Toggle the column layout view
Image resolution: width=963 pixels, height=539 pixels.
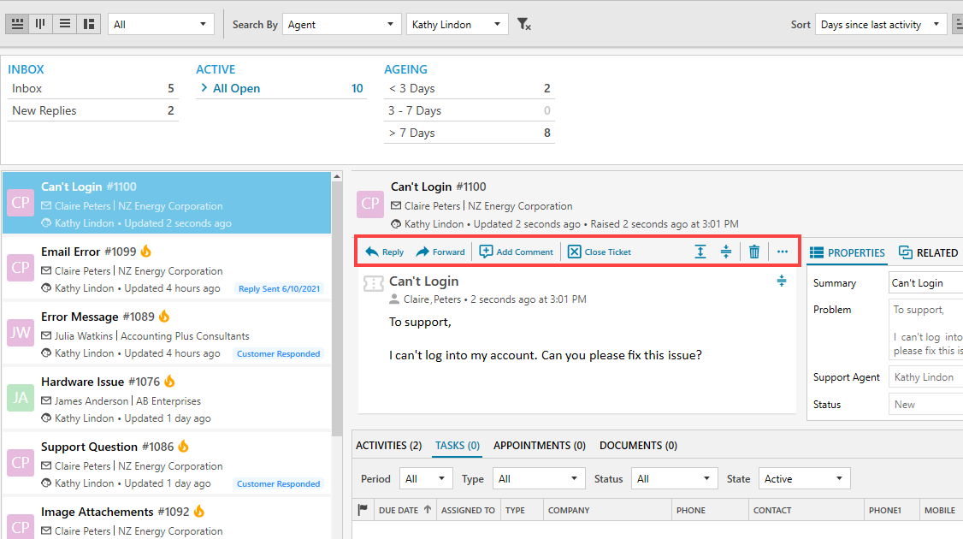40,24
